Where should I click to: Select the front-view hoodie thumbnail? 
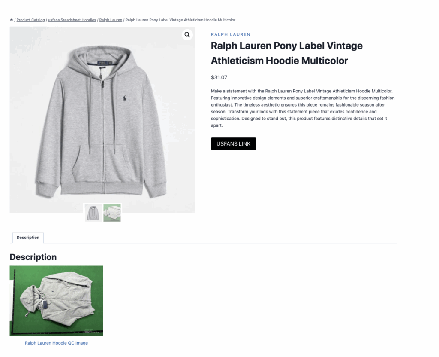click(x=93, y=213)
